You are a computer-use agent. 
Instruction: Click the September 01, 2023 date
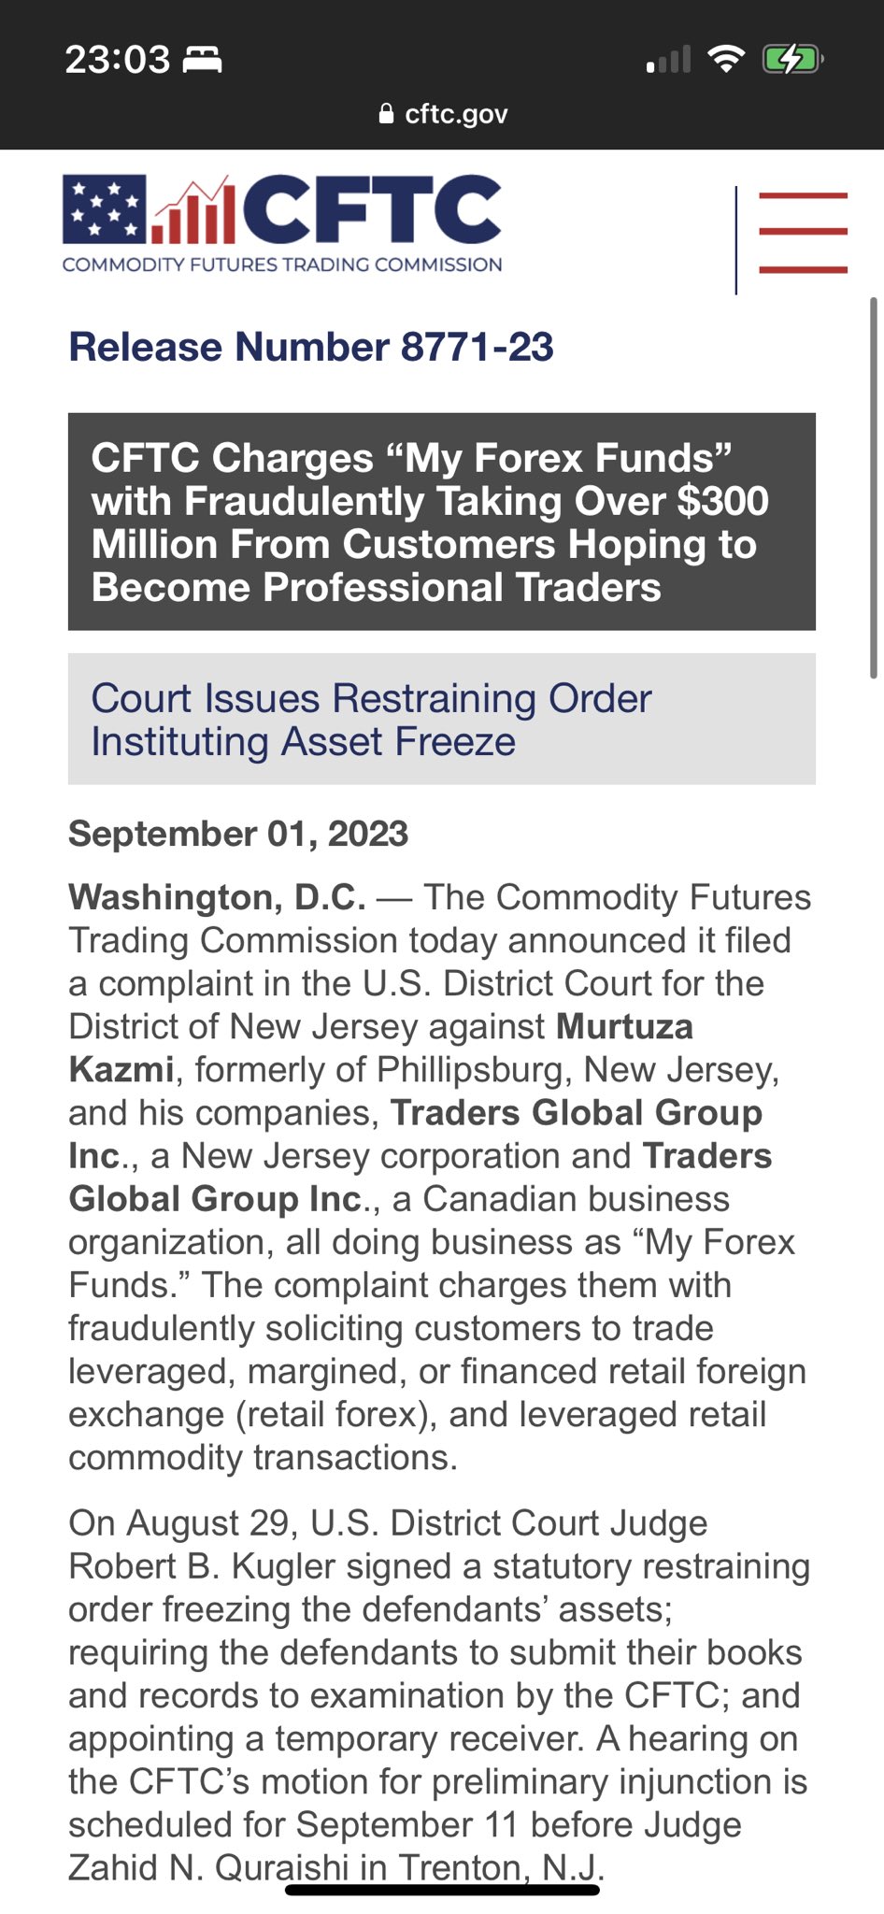click(x=238, y=834)
